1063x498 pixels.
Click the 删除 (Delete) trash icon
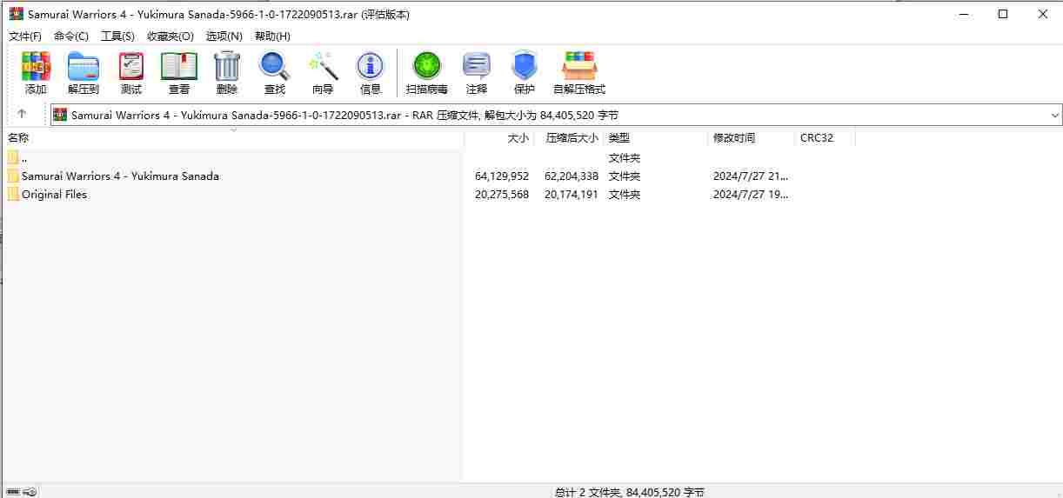click(227, 73)
